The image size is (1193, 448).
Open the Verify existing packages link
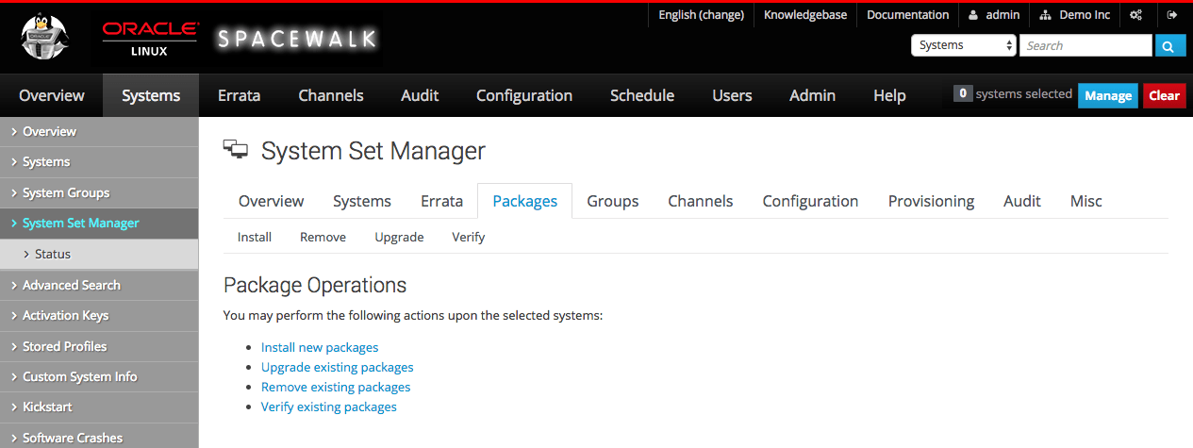point(329,407)
